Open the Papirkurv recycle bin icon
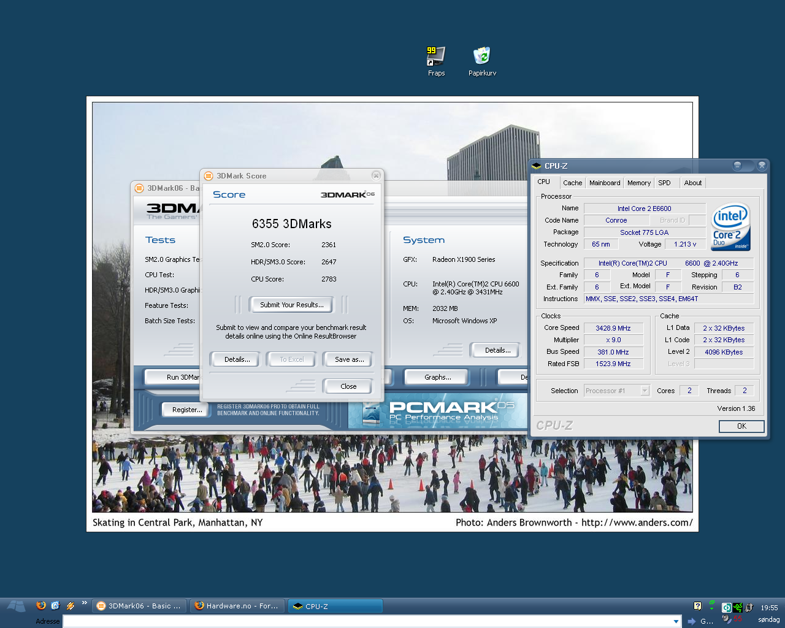This screenshot has height=628, width=785. pos(483,61)
